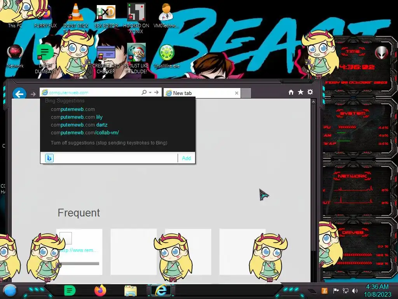
Task: Click the Go arrow in address bar
Action: point(156,92)
